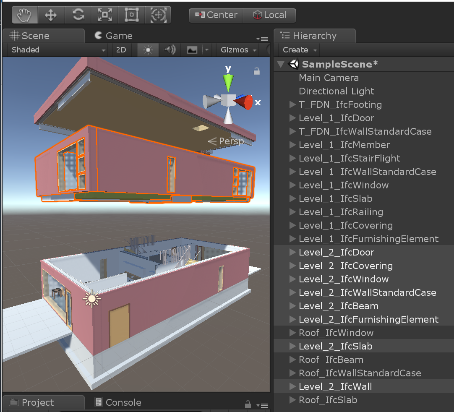This screenshot has width=454, height=412.
Task: Select the Hand tool in the toolbar
Action: (x=24, y=14)
